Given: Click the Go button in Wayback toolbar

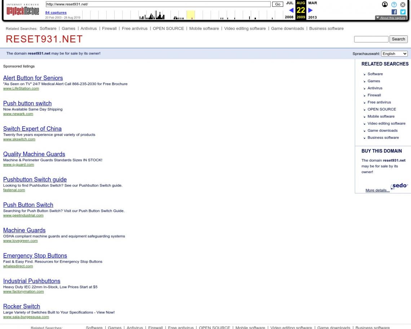Looking at the screenshot, I should click(x=278, y=4).
